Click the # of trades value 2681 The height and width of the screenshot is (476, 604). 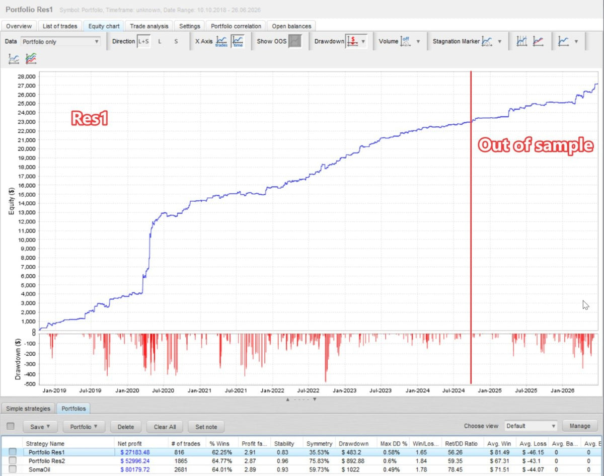point(180,469)
